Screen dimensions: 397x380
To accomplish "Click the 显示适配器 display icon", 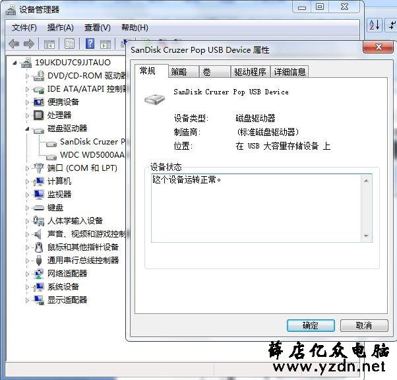I will [39, 300].
